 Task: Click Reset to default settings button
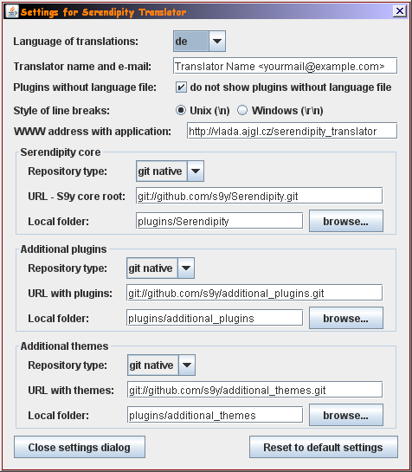pos(324,447)
